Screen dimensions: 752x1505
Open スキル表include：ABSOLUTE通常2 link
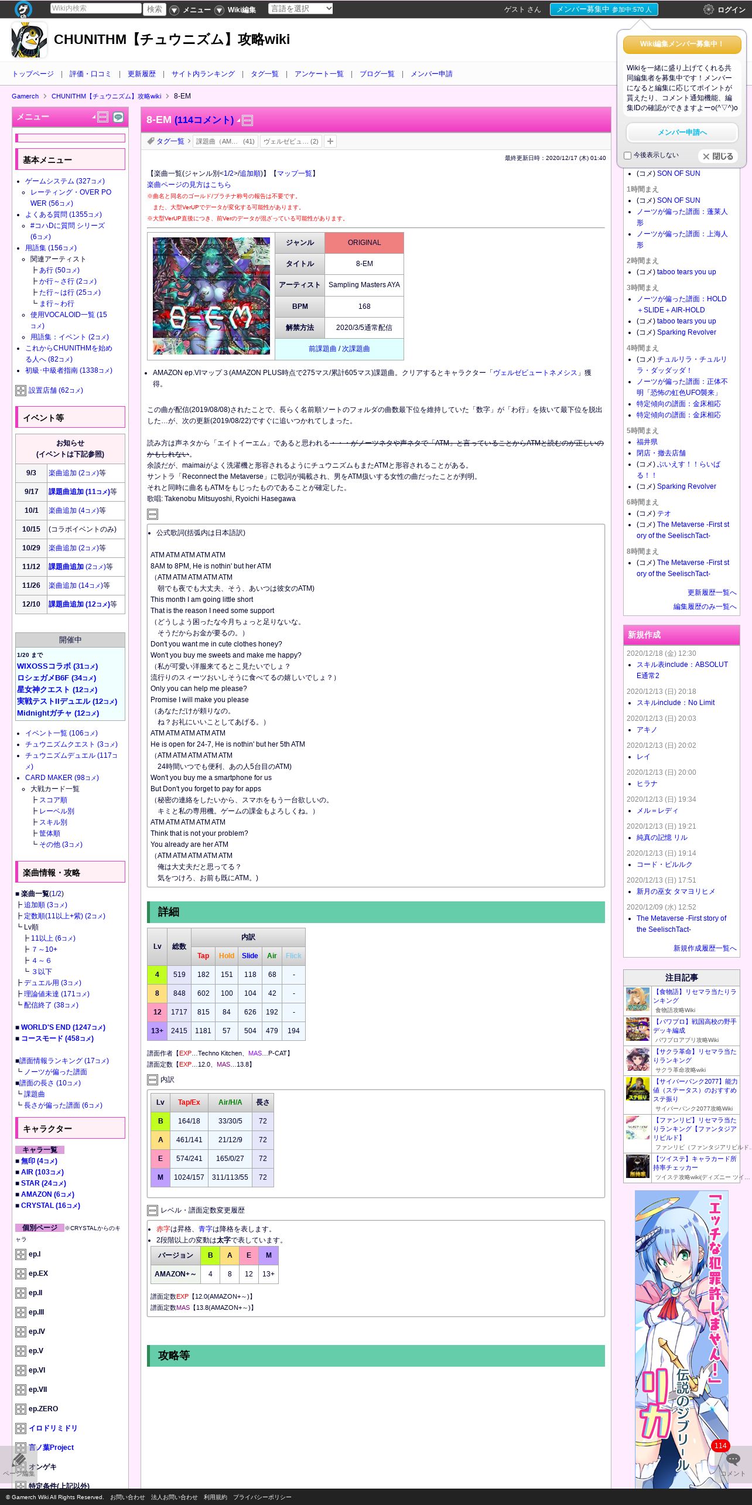(682, 670)
